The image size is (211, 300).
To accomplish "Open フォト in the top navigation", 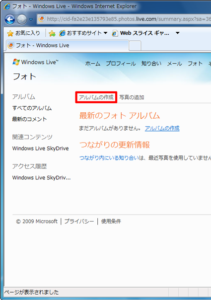I will [195, 64].
